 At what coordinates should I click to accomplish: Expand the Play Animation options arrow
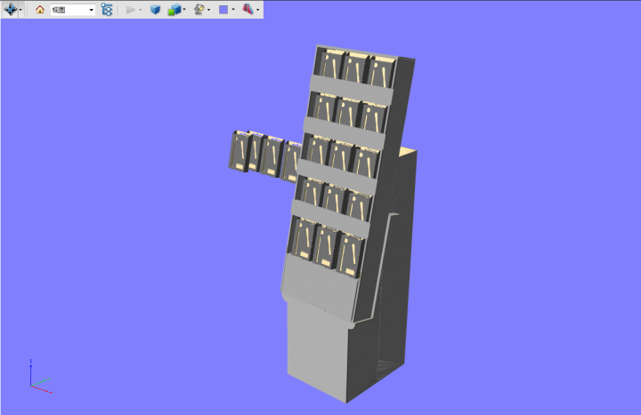pyautogui.click(x=141, y=11)
